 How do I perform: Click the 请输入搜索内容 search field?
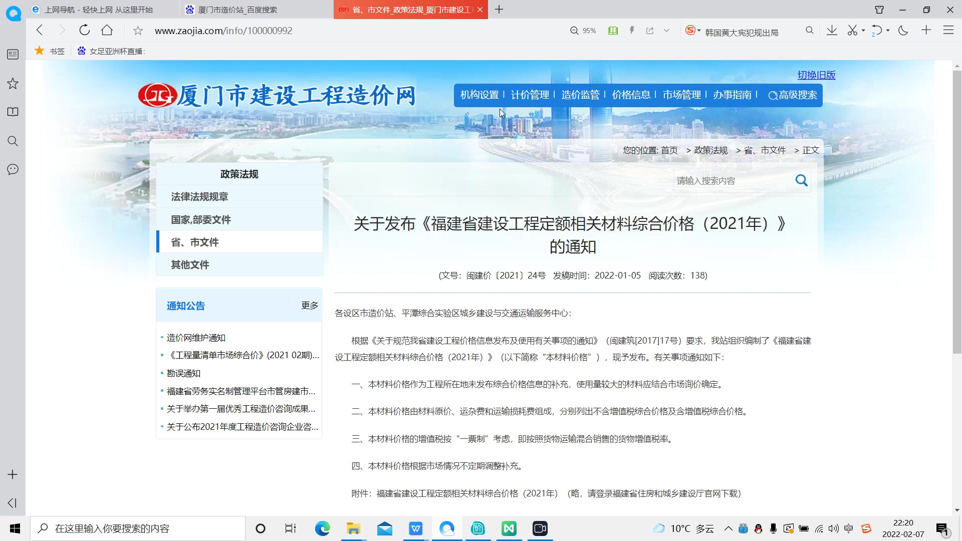point(733,181)
